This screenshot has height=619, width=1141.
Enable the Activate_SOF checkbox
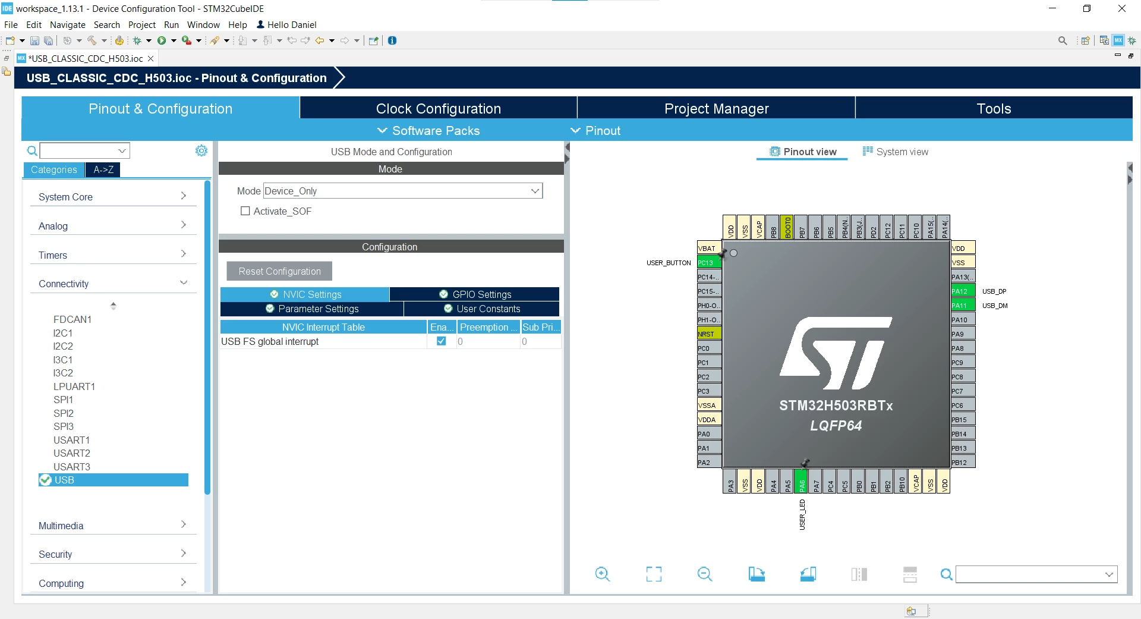coord(245,211)
